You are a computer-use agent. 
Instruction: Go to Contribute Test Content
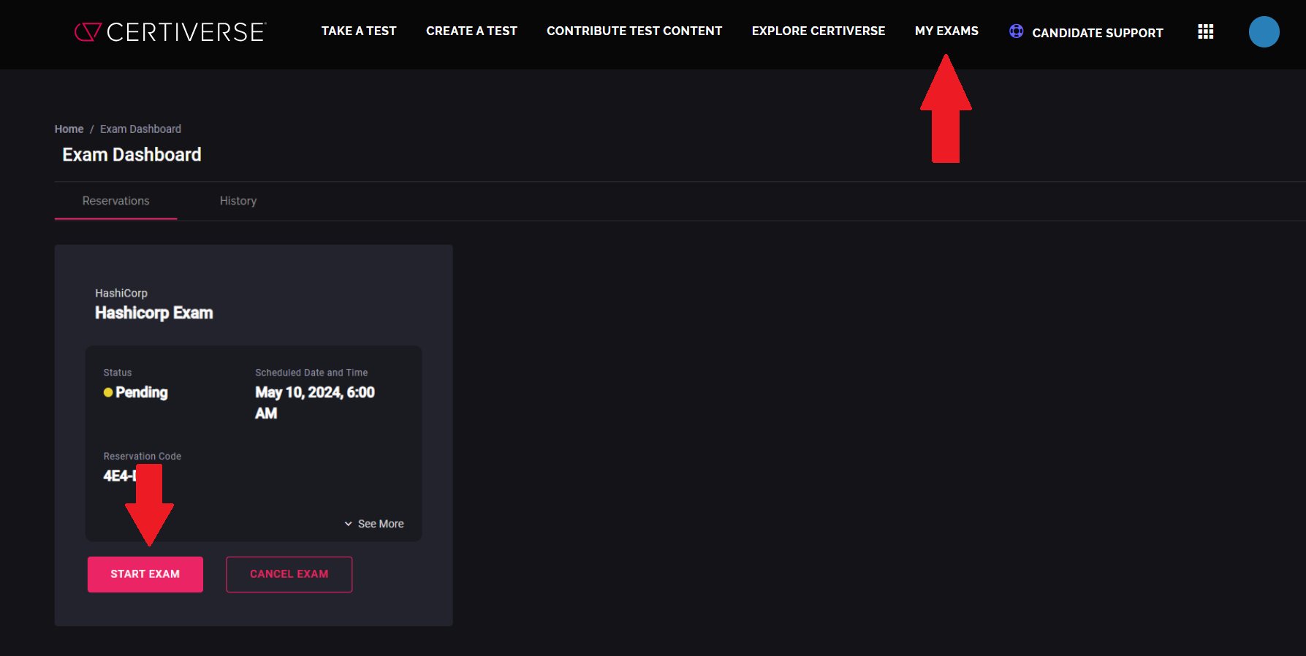click(x=634, y=31)
